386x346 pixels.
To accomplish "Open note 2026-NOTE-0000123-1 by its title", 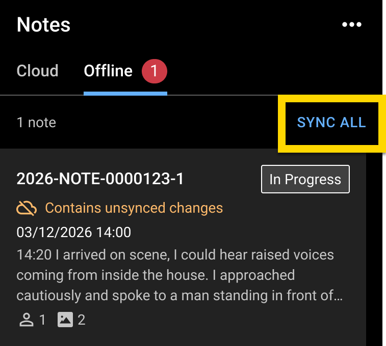I will (x=100, y=179).
